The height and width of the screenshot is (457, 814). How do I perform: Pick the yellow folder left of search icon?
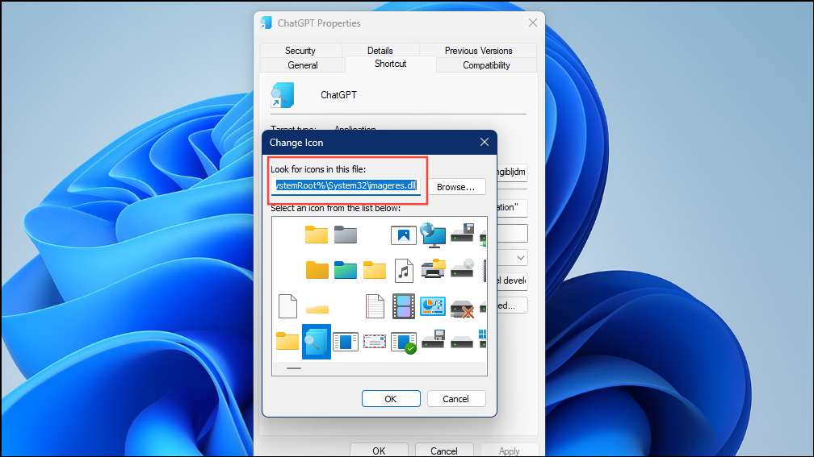pos(287,342)
